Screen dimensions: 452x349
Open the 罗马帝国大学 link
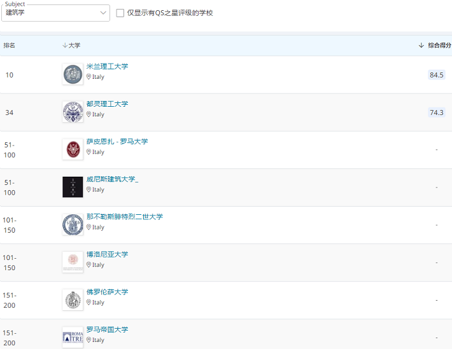(x=107, y=330)
